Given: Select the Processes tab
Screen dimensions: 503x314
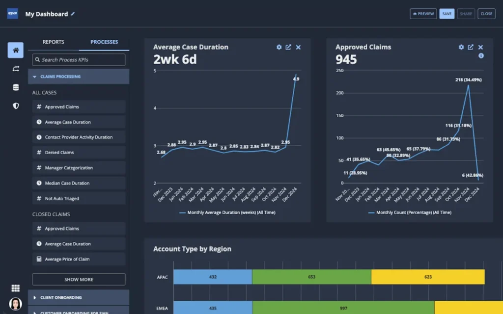Looking at the screenshot, I should click(104, 42).
